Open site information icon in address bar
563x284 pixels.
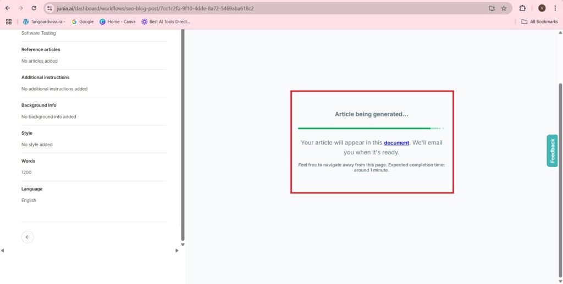pyautogui.click(x=50, y=8)
